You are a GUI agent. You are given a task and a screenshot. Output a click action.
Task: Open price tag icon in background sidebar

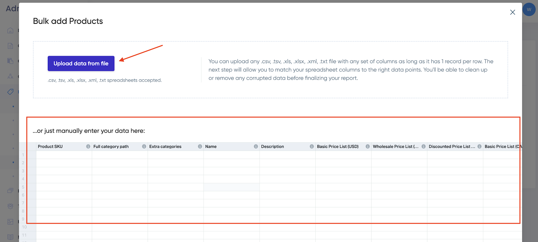click(10, 92)
